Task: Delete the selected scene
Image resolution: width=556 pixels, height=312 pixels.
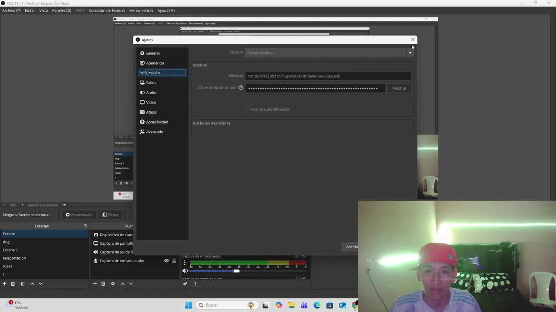Action: [x=13, y=284]
